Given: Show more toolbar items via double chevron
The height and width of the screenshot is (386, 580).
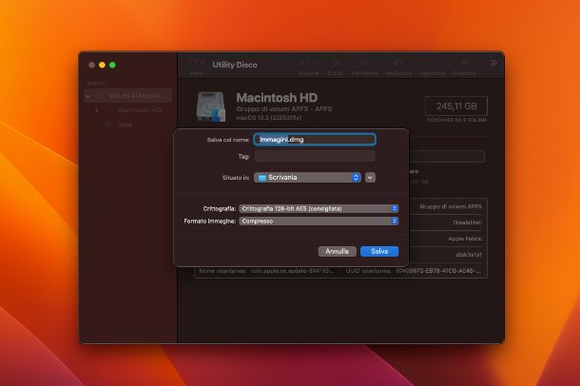Looking at the screenshot, I should 493,64.
